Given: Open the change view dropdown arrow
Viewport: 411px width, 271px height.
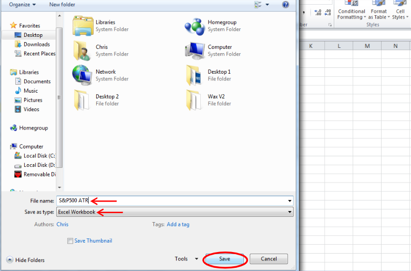Looking at the screenshot, I should 268,5.
